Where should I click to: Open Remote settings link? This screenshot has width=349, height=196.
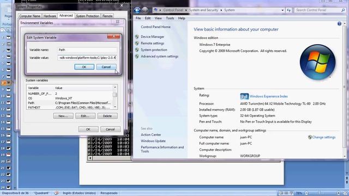[x=153, y=44]
